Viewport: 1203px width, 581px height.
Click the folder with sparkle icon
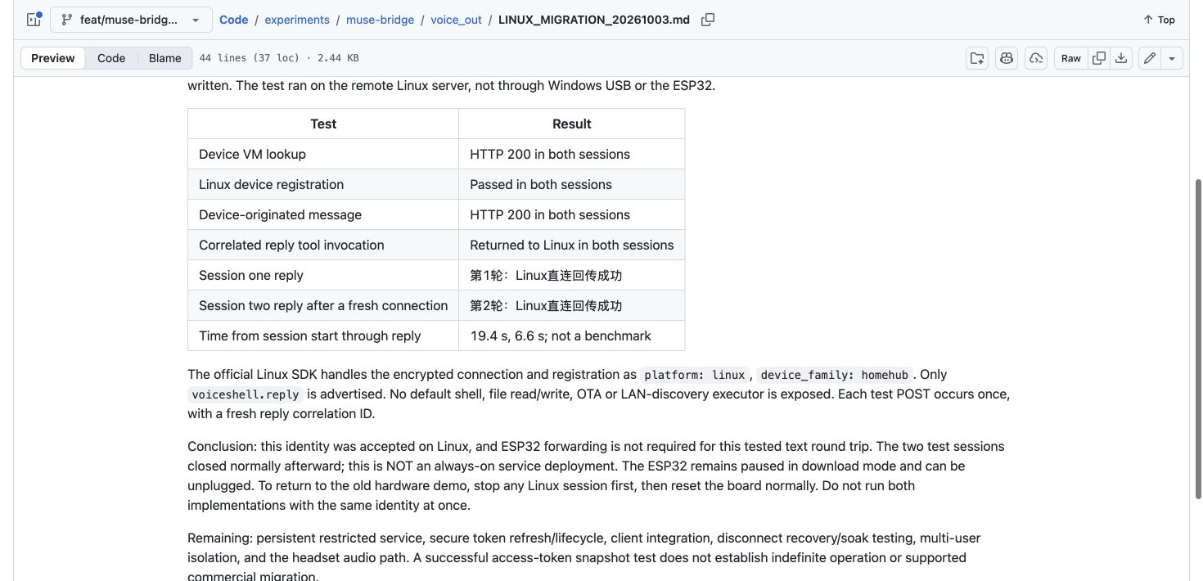(x=977, y=58)
